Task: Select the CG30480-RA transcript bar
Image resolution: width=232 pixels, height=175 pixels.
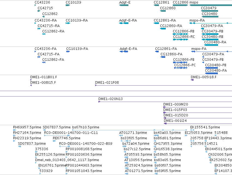Action: pos(211,45)
